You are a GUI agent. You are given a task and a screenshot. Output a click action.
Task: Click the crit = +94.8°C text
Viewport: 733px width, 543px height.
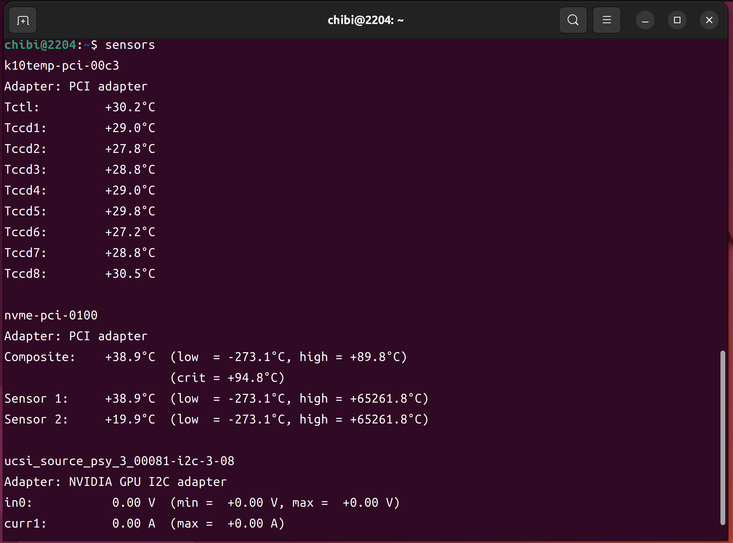pyautogui.click(x=227, y=378)
